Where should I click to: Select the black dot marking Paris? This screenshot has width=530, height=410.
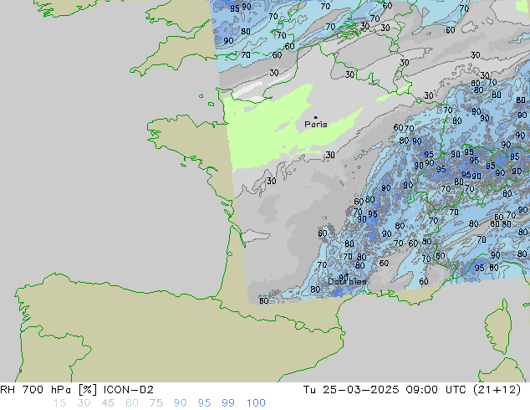[x=316, y=118]
